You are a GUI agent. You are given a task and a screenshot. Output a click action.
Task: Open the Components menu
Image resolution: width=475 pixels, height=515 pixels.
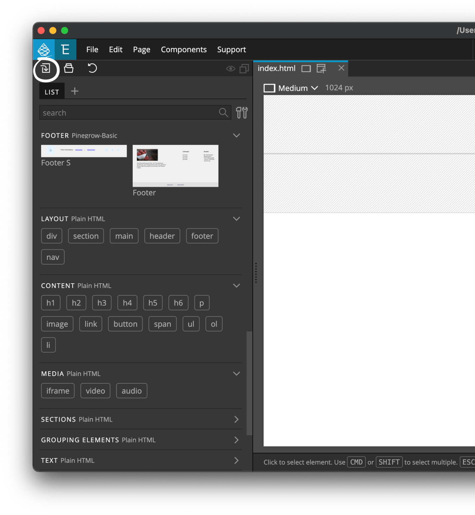coord(184,50)
